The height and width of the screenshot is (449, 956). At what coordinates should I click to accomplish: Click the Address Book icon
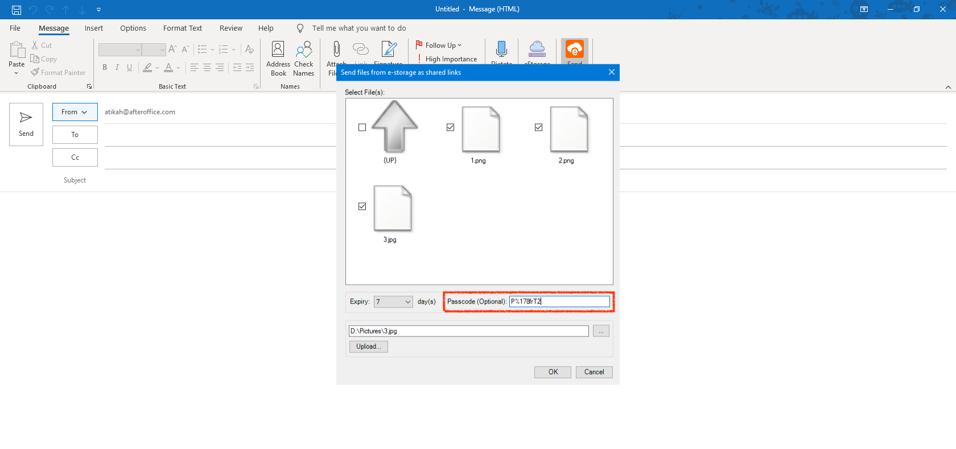pos(278,50)
